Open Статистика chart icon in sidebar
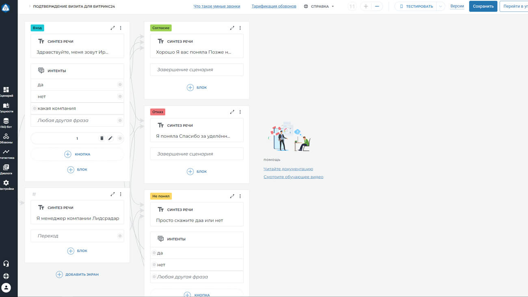This screenshot has width=528, height=297. [x=6, y=154]
